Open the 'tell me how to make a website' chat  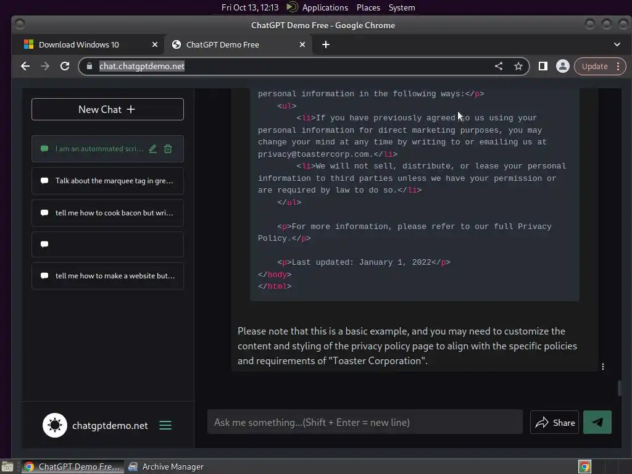click(107, 276)
